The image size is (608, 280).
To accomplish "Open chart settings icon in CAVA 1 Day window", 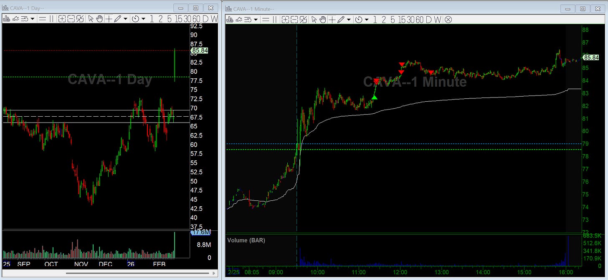I will pos(6,19).
